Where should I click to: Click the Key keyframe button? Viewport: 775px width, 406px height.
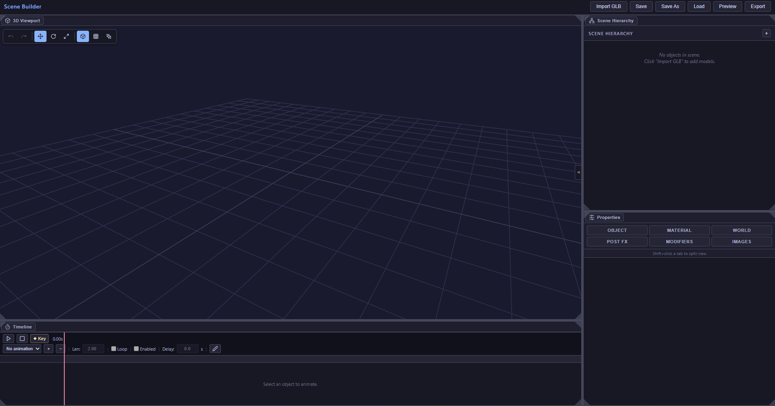coord(40,339)
